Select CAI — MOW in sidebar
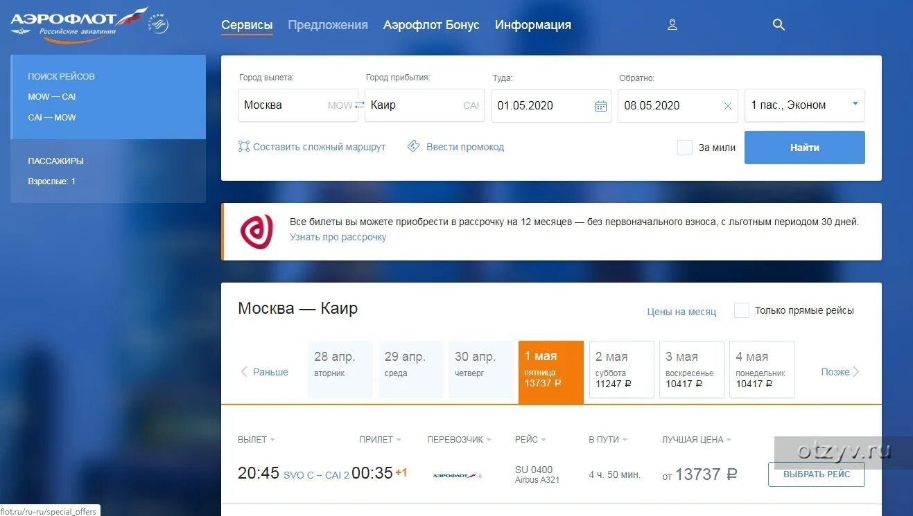 pyautogui.click(x=52, y=118)
